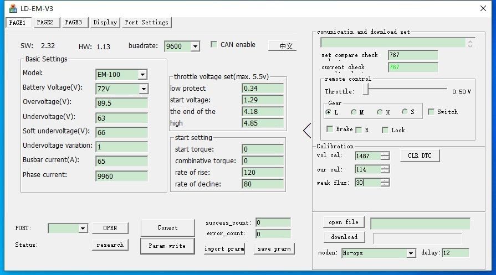Click the save prarm button
The height and width of the screenshot is (275, 496).
click(274, 249)
